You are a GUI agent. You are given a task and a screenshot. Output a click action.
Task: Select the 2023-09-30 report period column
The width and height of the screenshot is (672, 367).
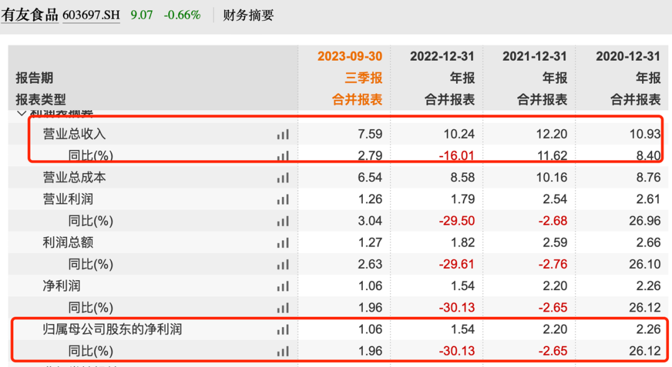click(350, 57)
